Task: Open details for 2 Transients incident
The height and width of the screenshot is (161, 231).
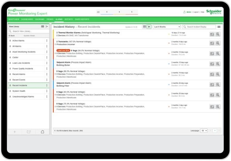Action: coord(212,43)
